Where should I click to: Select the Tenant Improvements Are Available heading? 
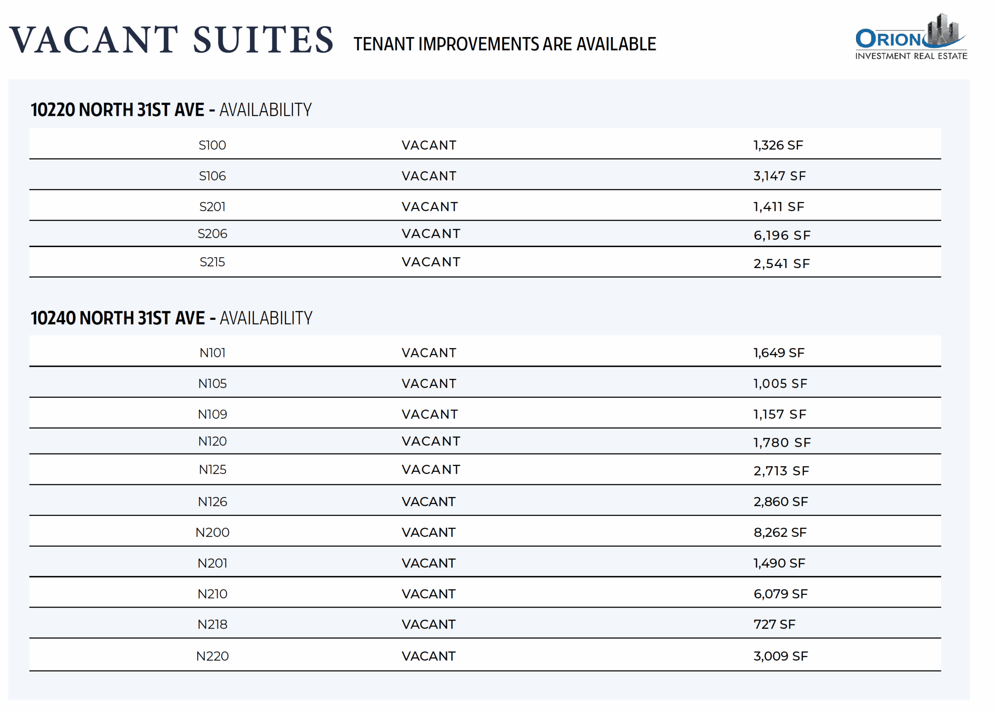(x=504, y=44)
